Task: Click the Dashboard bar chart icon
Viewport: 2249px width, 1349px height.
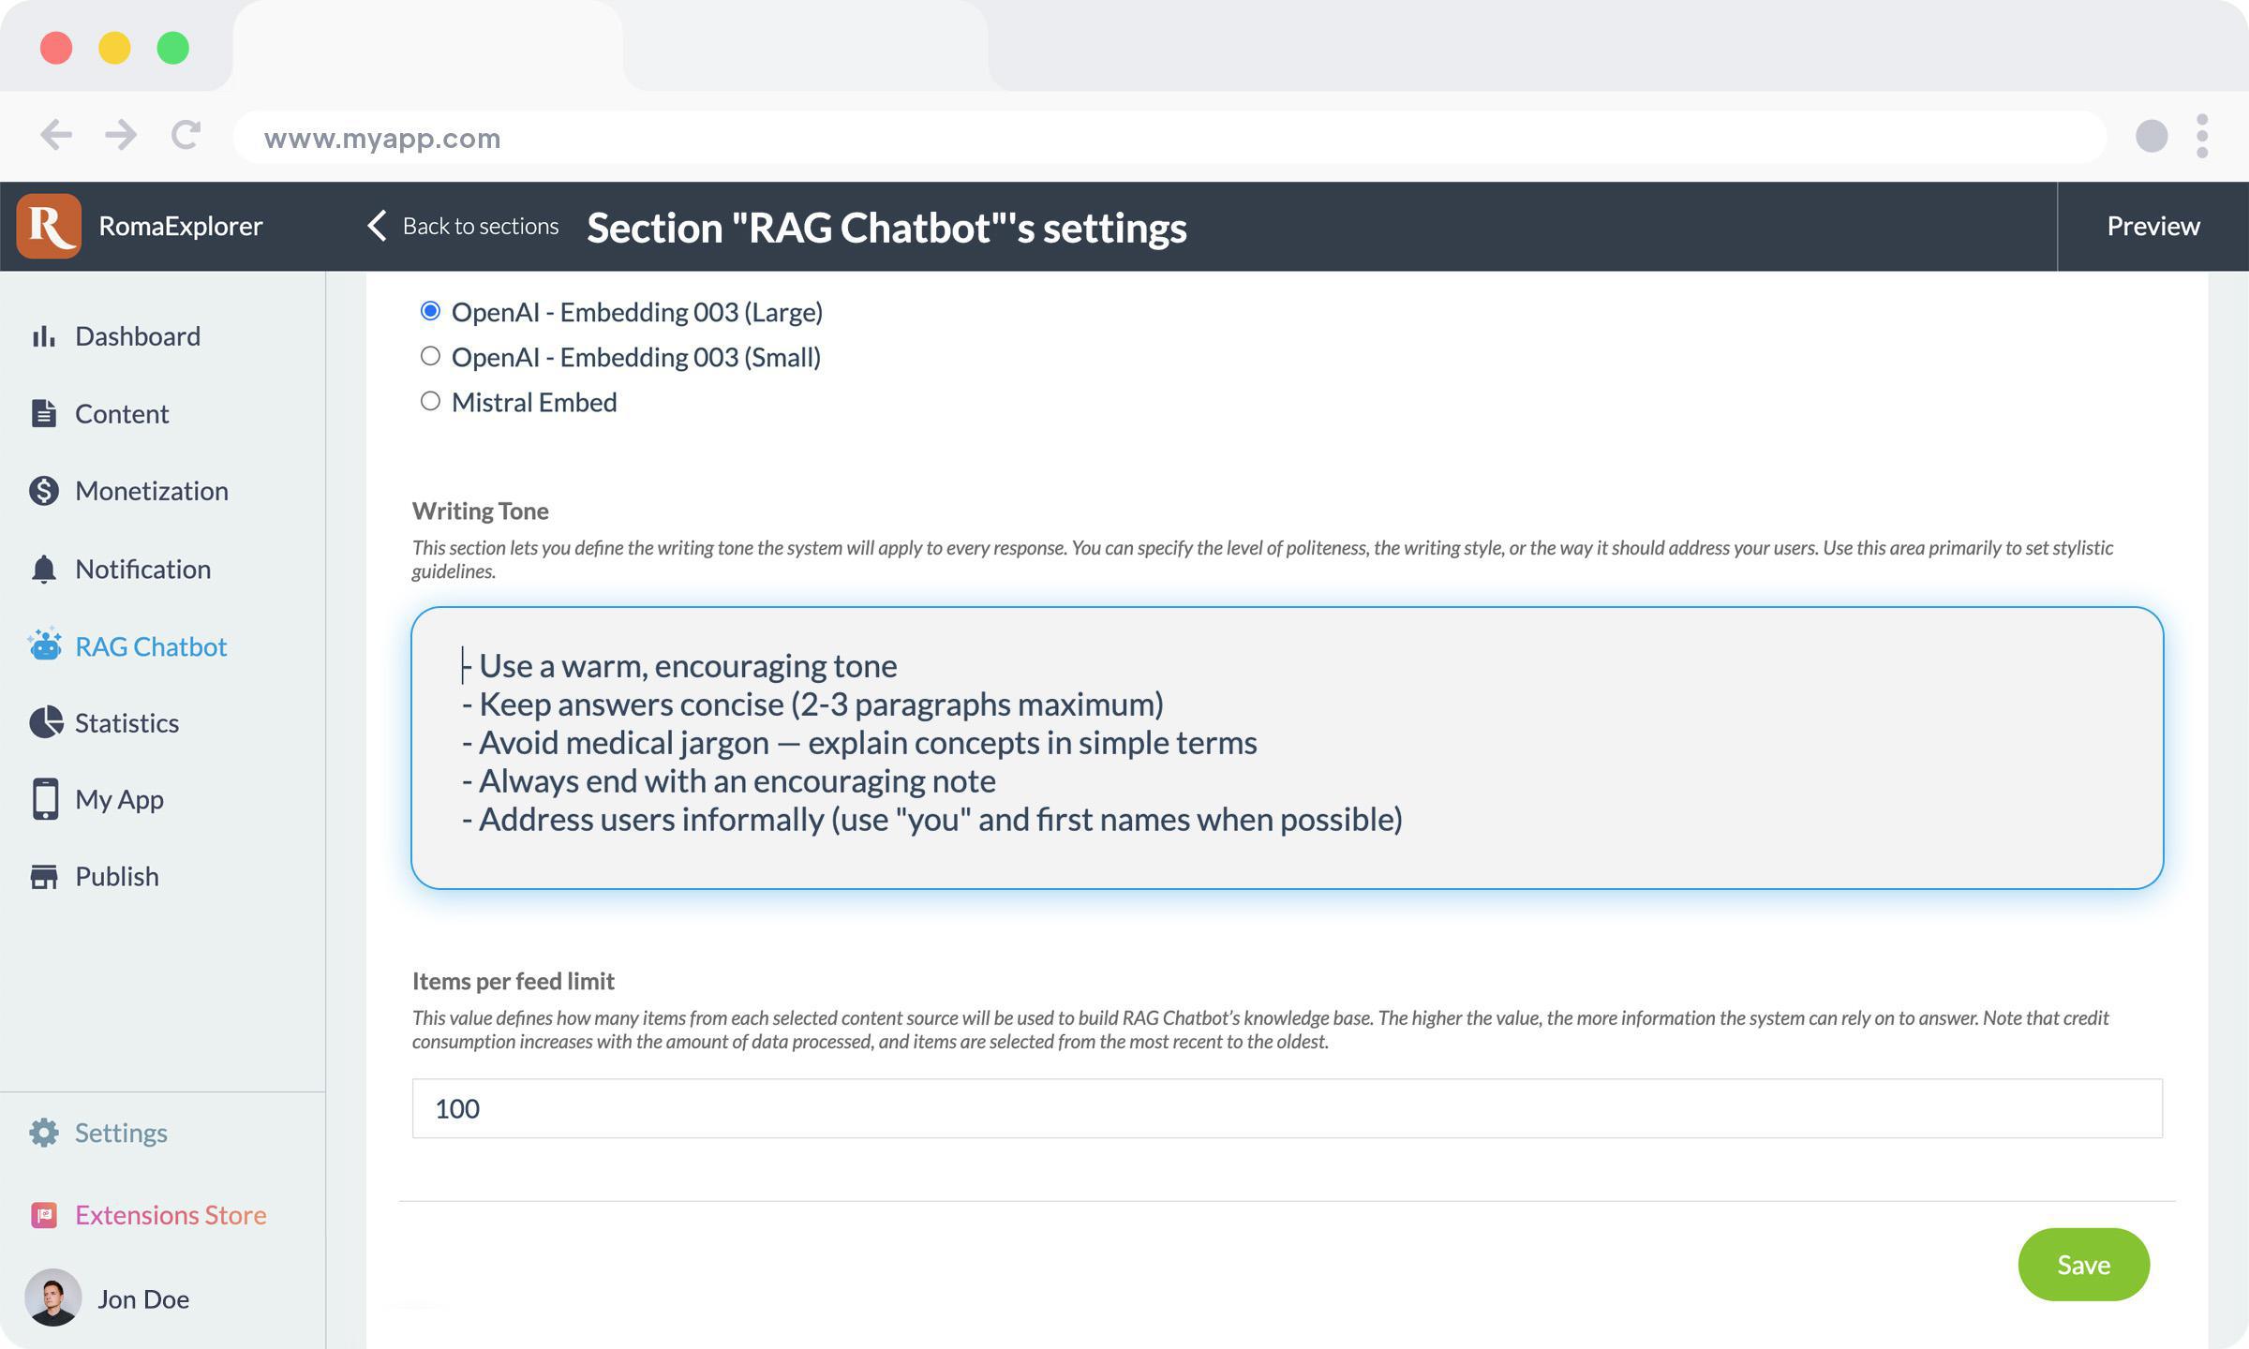Action: pos(43,336)
